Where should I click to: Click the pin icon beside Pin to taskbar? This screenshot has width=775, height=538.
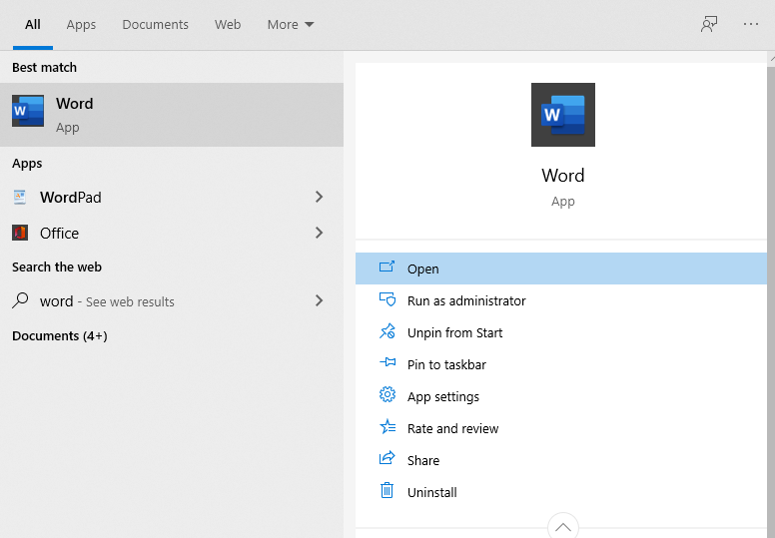[387, 362]
